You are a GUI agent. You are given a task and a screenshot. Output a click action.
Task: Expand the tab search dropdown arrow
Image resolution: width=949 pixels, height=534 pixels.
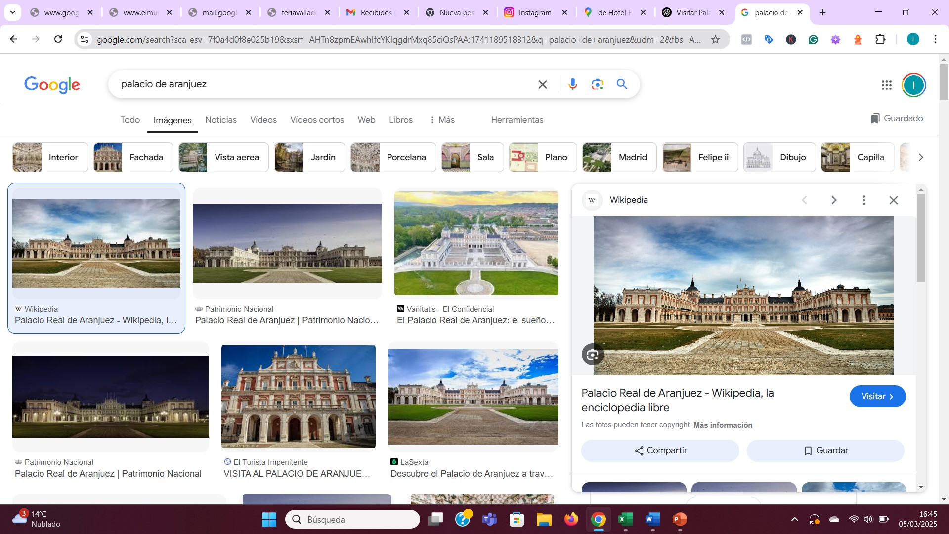[12, 12]
